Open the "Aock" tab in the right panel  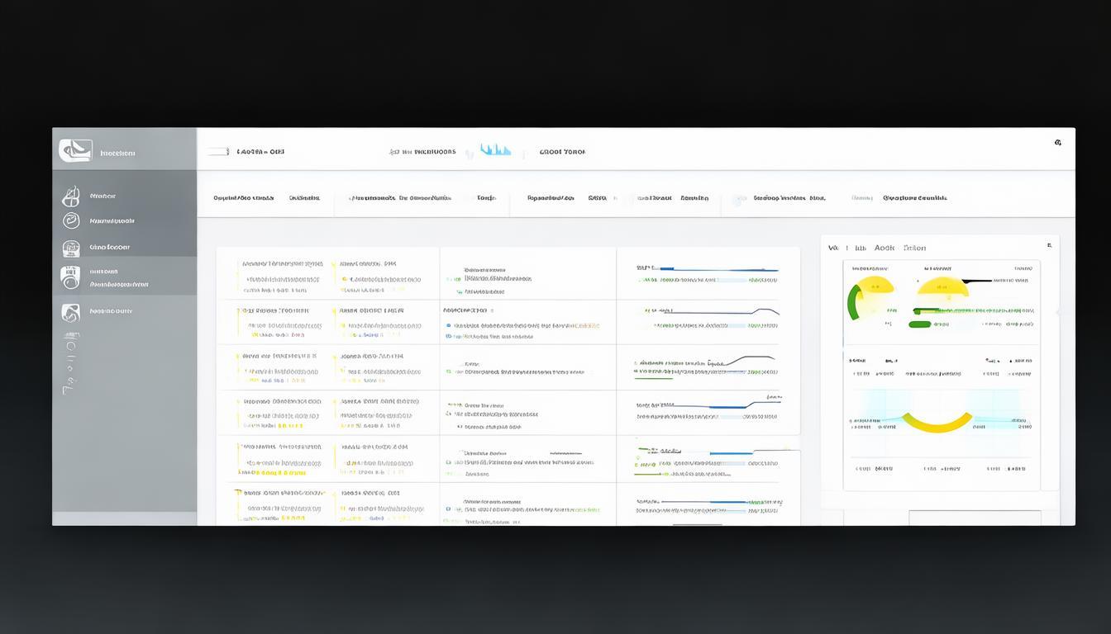click(x=885, y=248)
